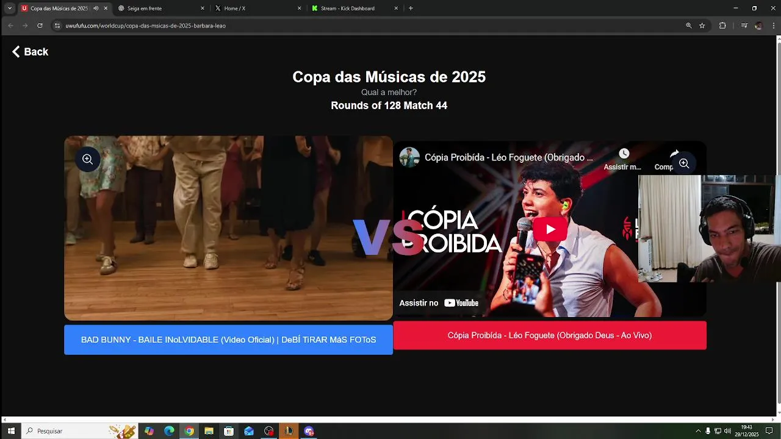Image resolution: width=781 pixels, height=439 pixels.
Task: Open the OBS Studio taskbar icon
Action: tap(269, 431)
